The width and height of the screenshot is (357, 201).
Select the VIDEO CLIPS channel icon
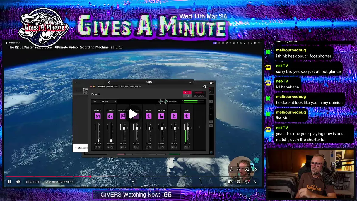[x=123, y=116]
